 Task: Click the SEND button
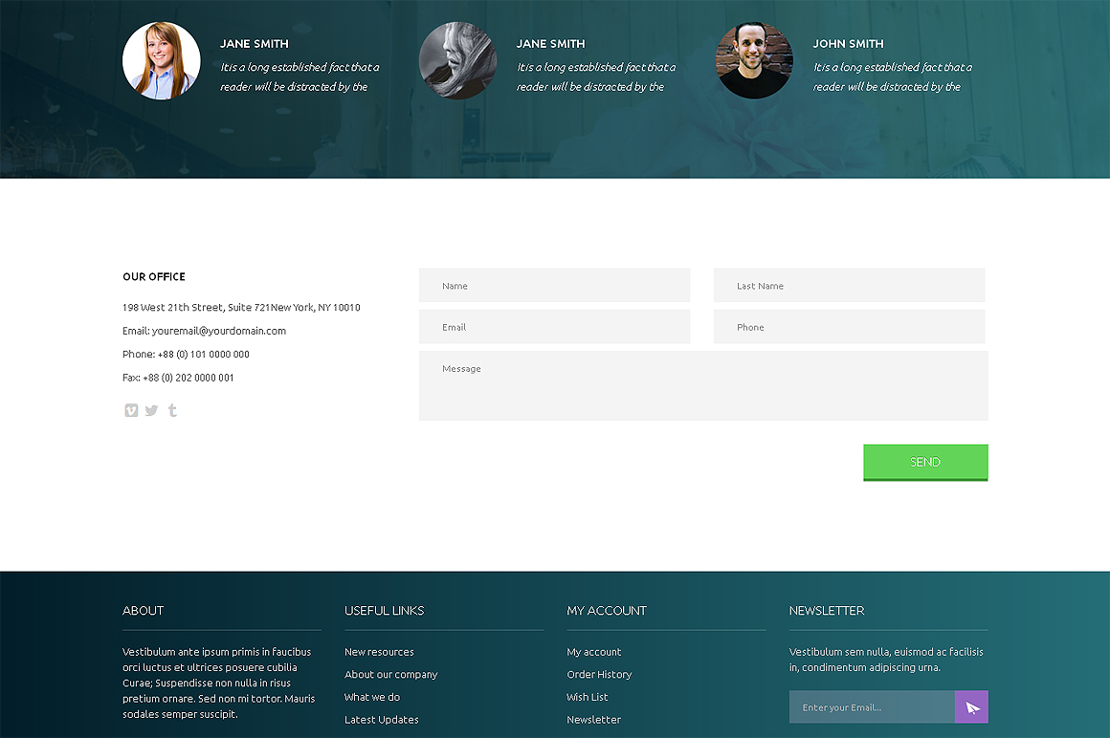point(924,462)
